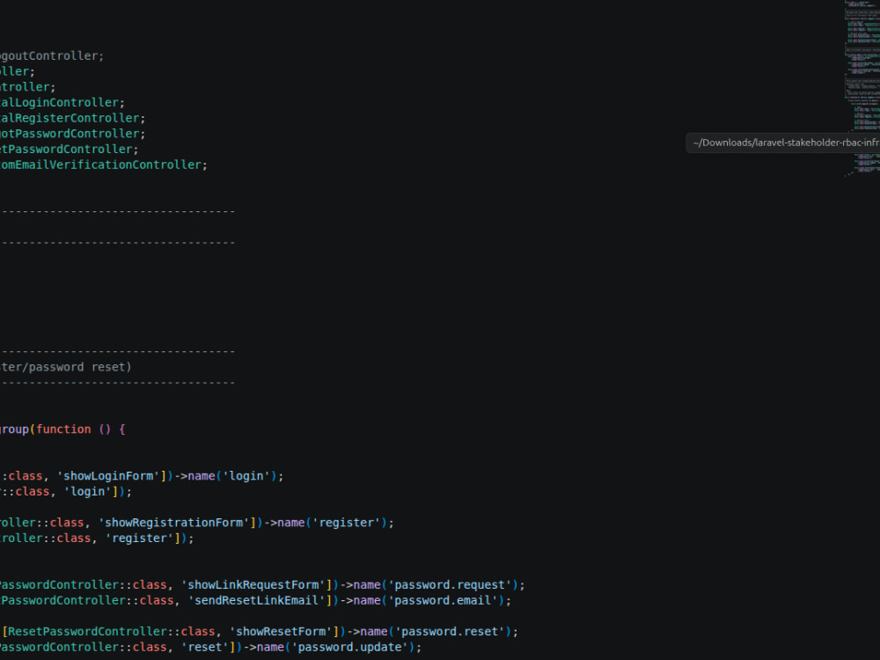Click the opening curly brace after function ()
Viewport: 880px width, 660px height.
(122, 429)
